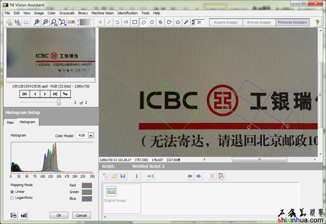Open the Tools menu
This screenshot has height=224, width=326.
(145, 13)
